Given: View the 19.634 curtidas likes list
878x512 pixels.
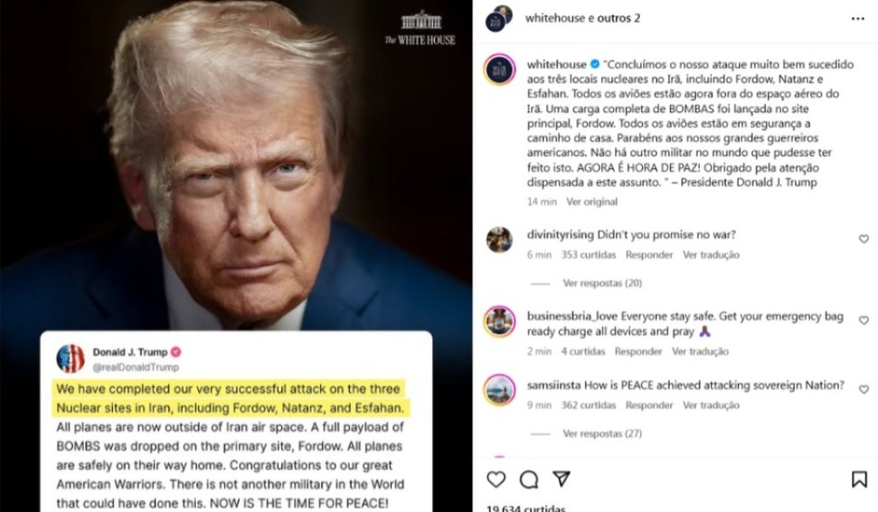Looking at the screenshot, I should point(525,507).
